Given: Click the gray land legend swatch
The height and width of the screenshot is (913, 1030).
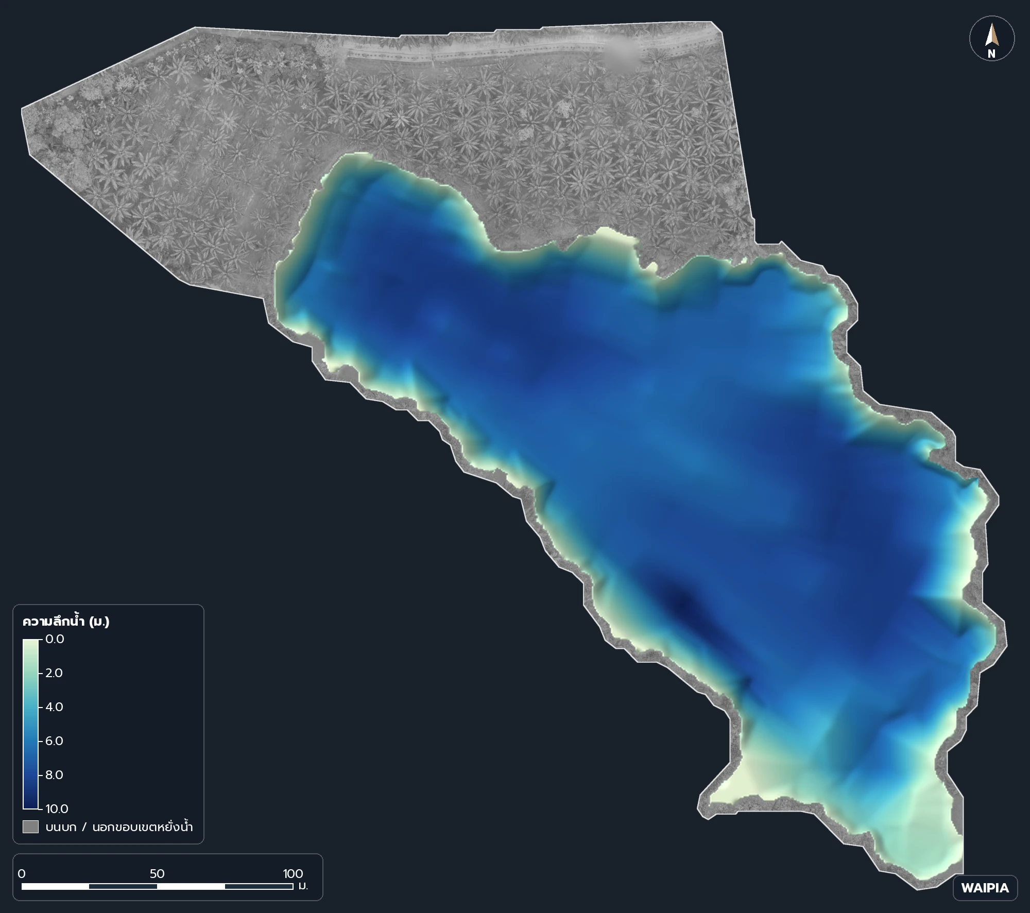Looking at the screenshot, I should tap(30, 827).
